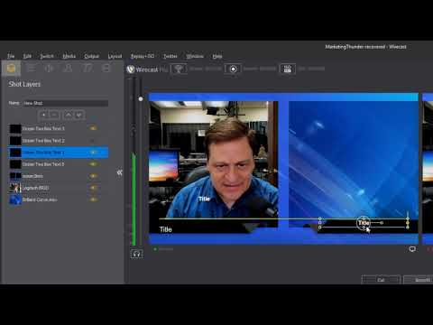
Task: Toggle visibility of Ticker Two Box Text 3
Action: [93, 128]
